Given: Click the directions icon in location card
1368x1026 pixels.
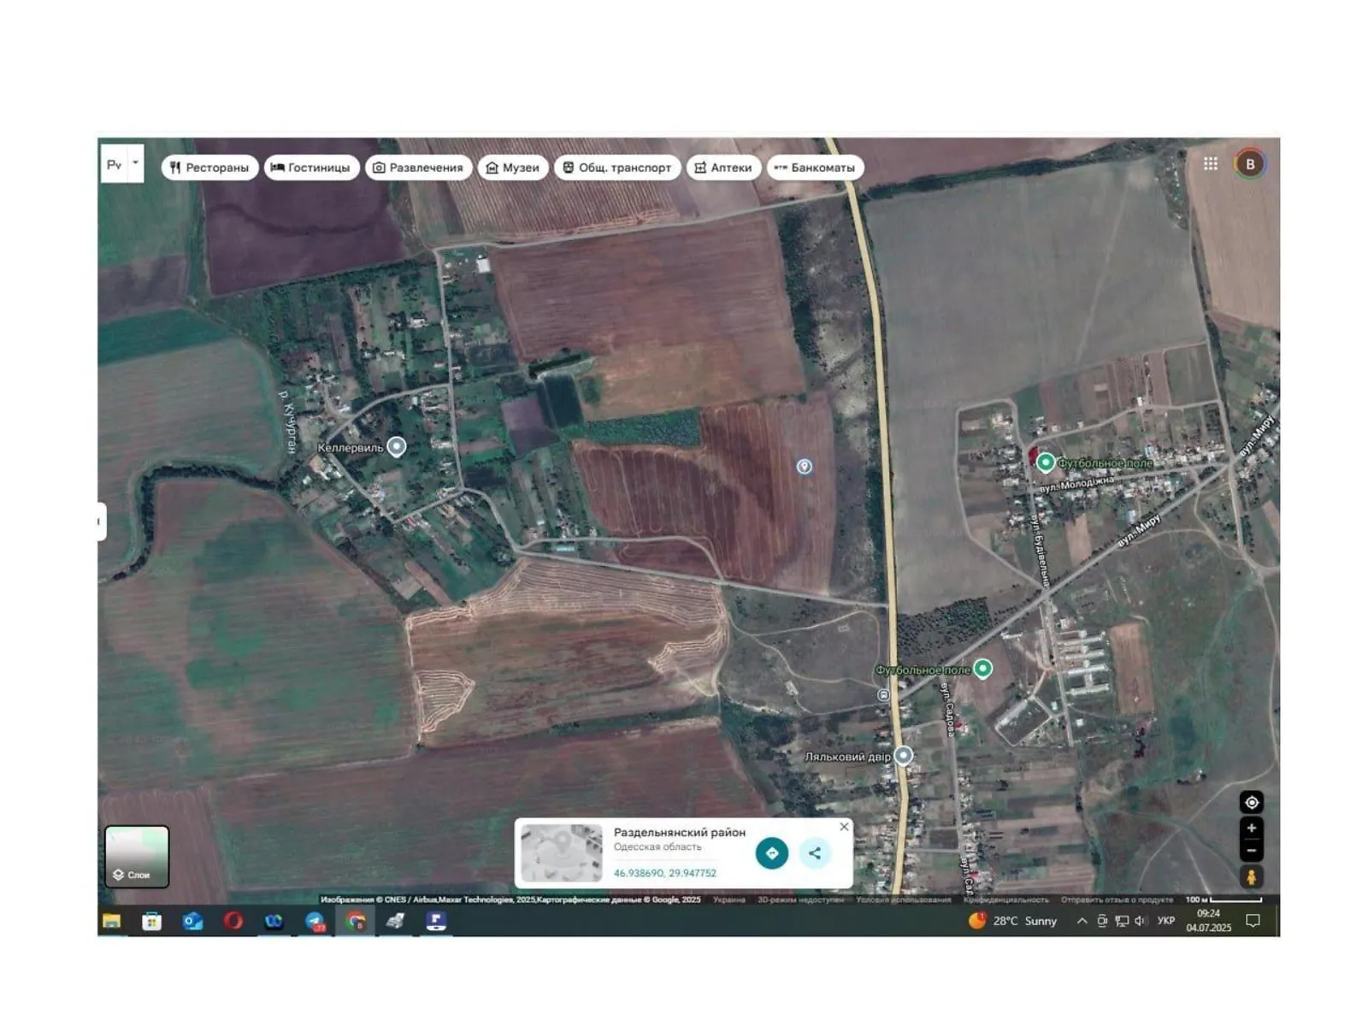Looking at the screenshot, I should [x=771, y=853].
